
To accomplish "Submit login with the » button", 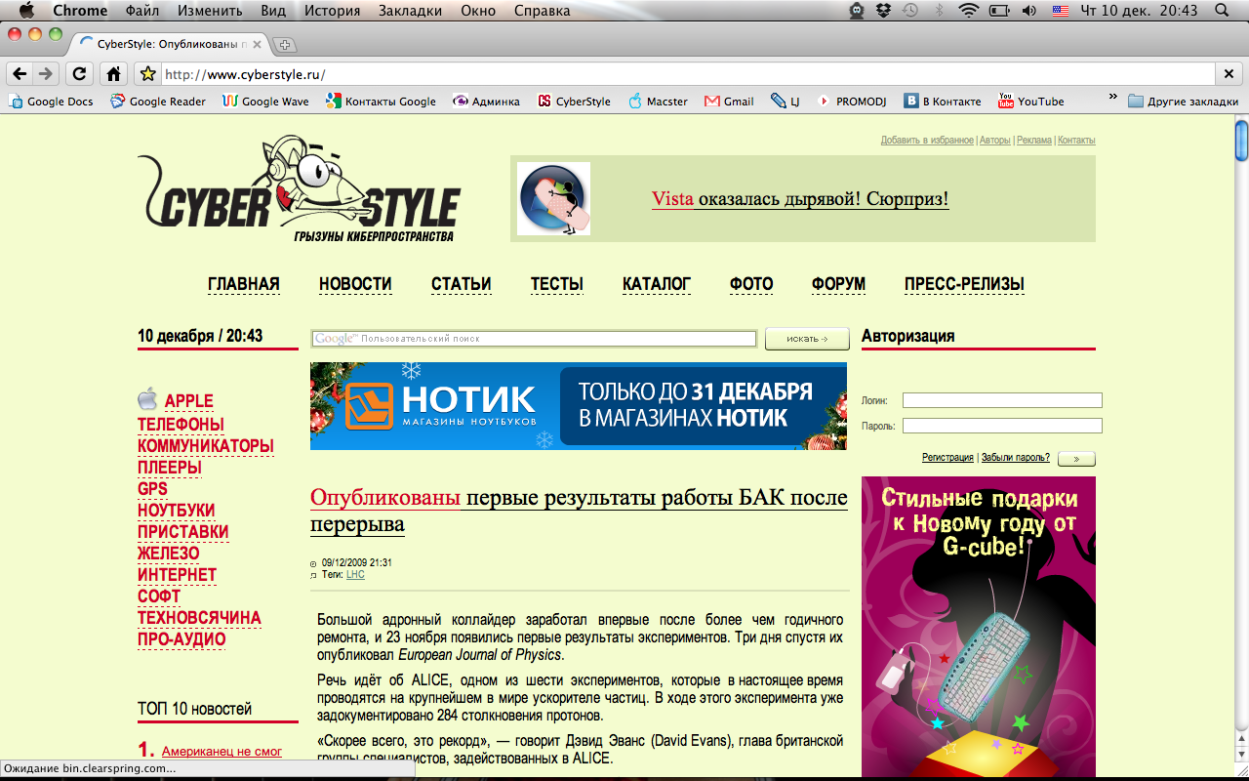I will click(x=1076, y=458).
